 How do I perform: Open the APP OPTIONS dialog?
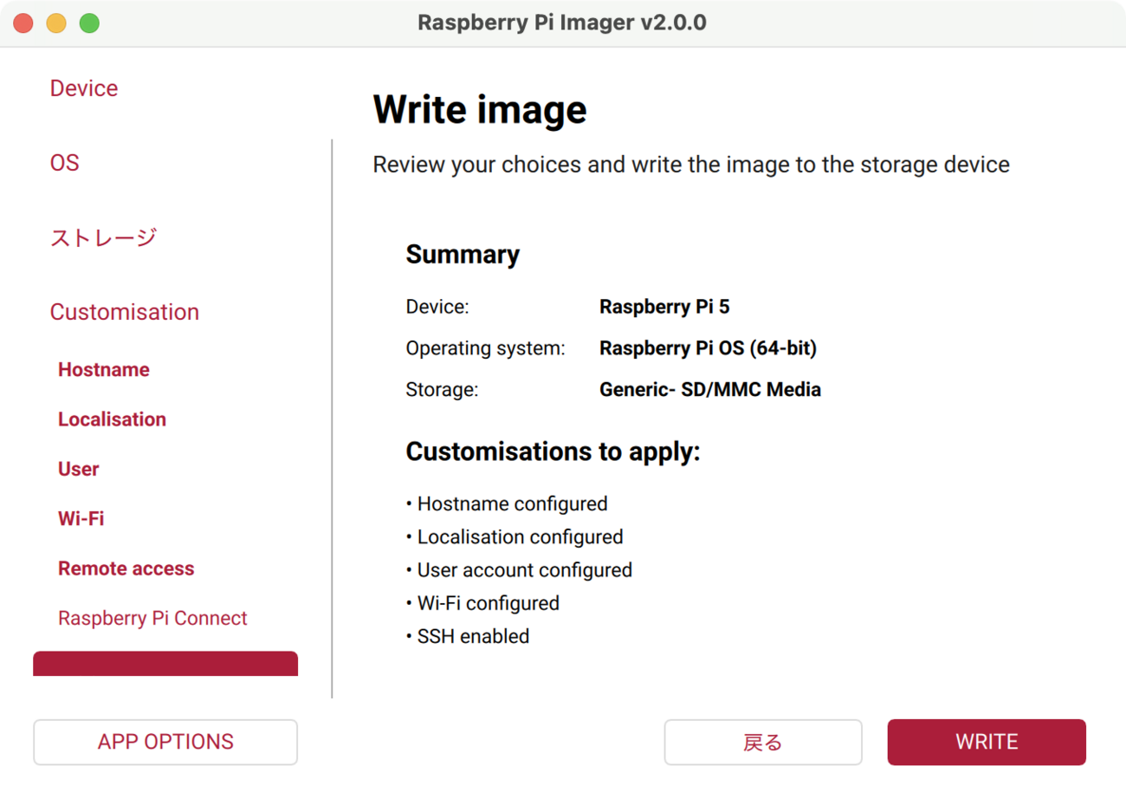pos(165,742)
